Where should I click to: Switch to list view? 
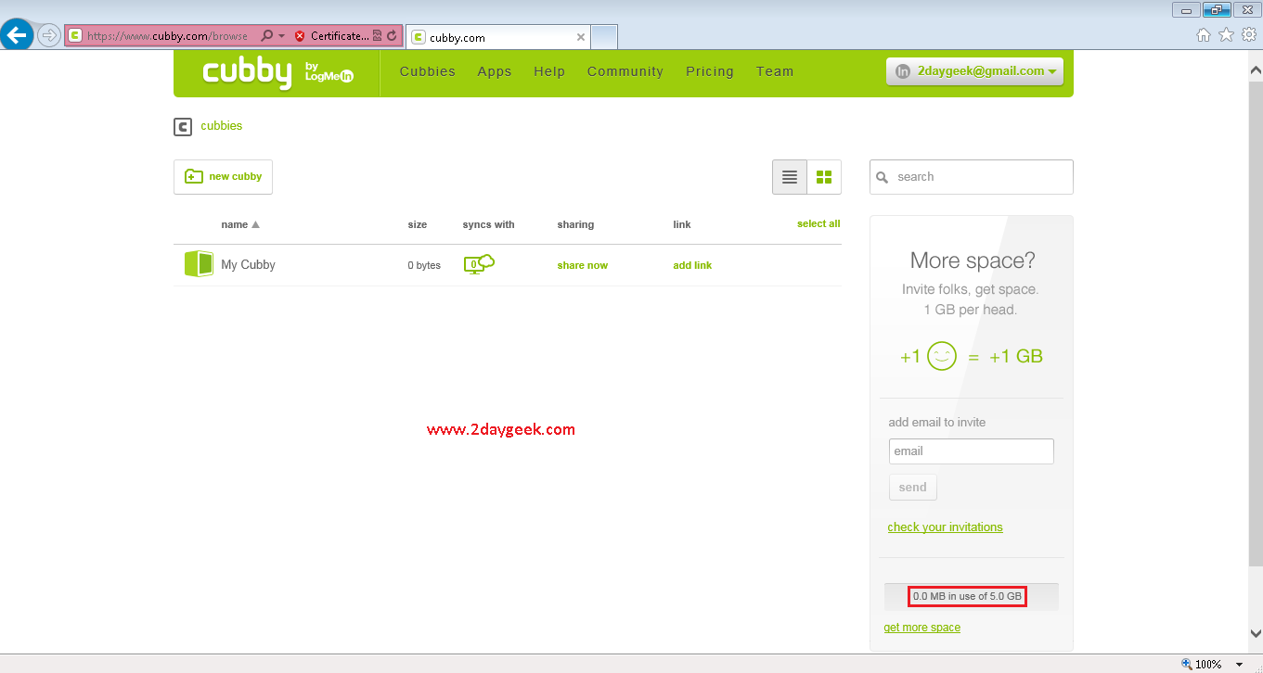pyautogui.click(x=790, y=177)
